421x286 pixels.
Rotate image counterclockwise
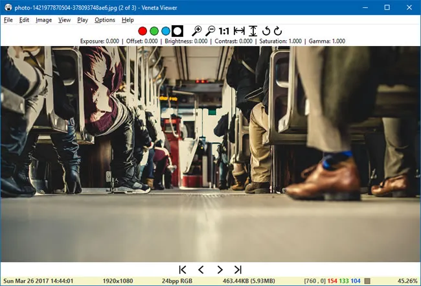266,31
